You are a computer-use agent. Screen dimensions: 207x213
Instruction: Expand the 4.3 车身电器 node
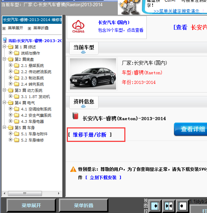pyautogui.click(x=10, y=121)
